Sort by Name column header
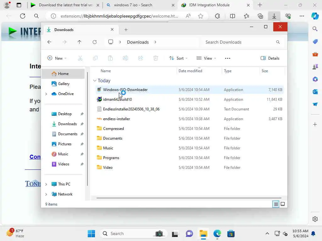Screen dimensions: 322x241 (x=106, y=71)
